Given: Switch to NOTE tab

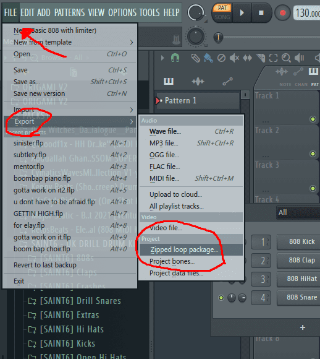Looking at the screenshot, I should pos(285,84).
